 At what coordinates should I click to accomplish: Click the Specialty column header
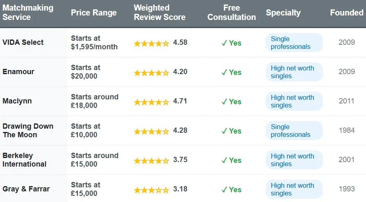[x=283, y=13]
